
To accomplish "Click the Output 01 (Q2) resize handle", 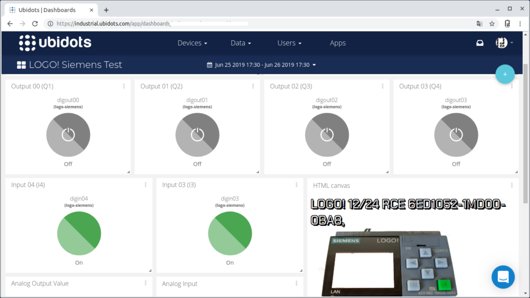I will (258, 172).
